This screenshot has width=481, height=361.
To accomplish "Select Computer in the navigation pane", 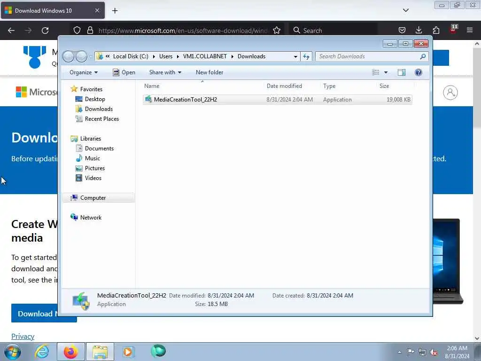I will [93, 198].
